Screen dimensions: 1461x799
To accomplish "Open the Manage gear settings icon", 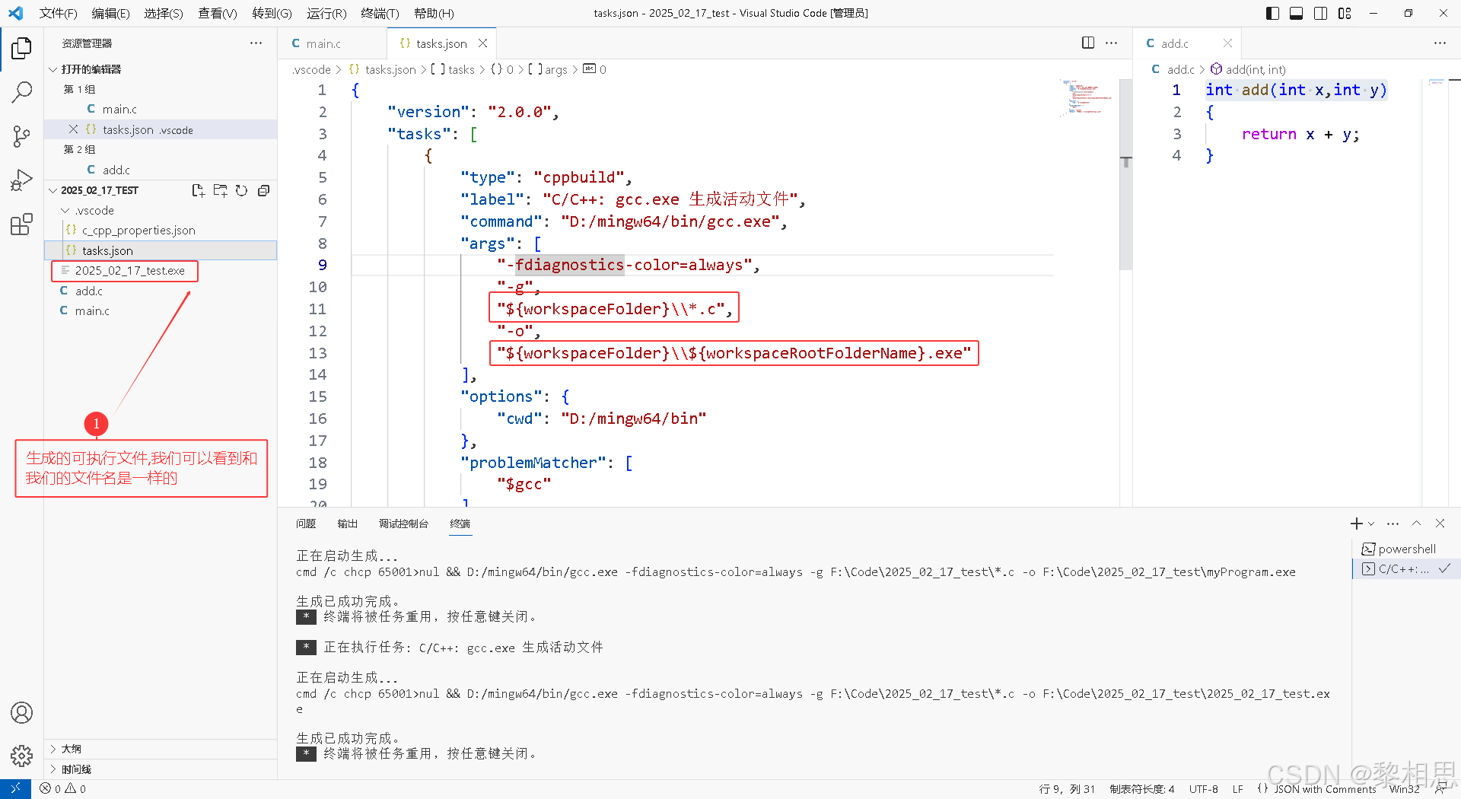I will click(21, 756).
